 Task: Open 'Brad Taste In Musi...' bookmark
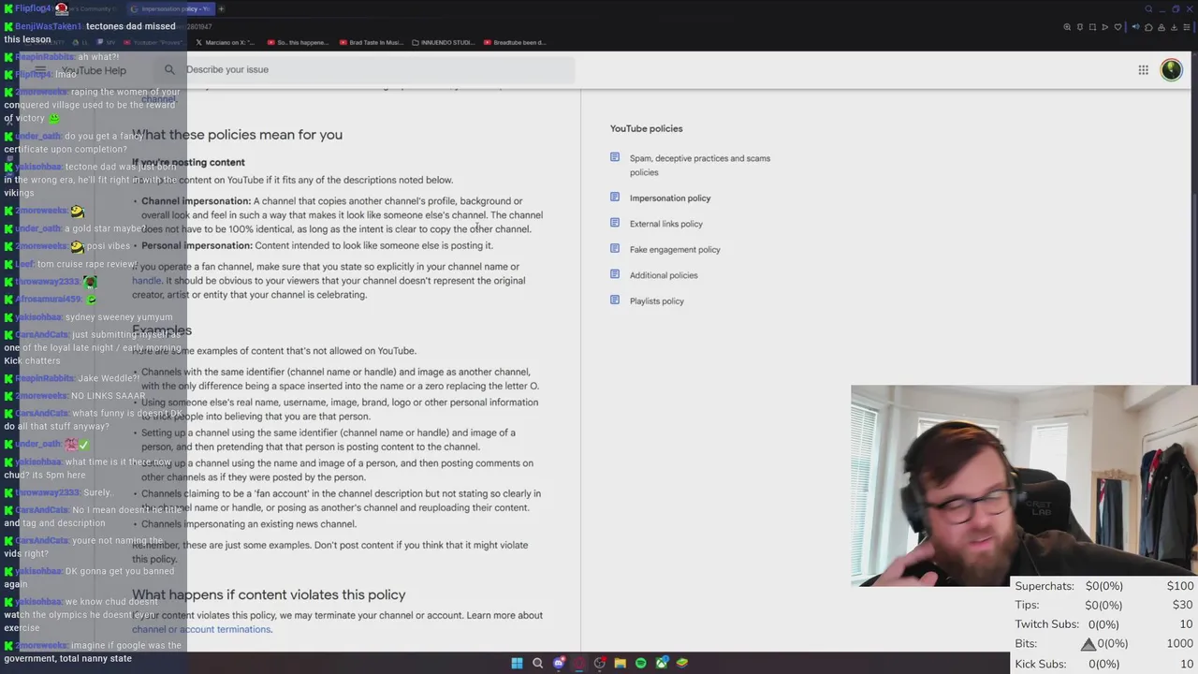click(x=373, y=42)
